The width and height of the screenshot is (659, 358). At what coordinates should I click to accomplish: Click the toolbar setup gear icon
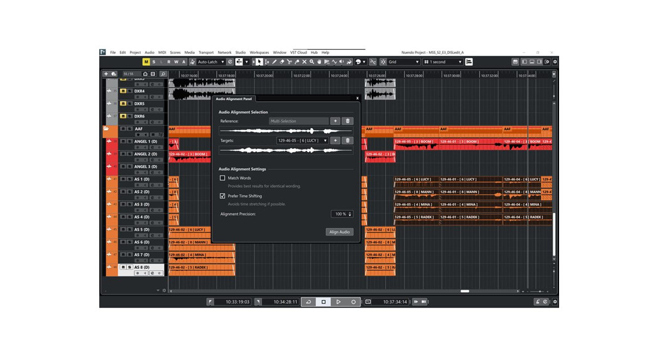pos(555,62)
